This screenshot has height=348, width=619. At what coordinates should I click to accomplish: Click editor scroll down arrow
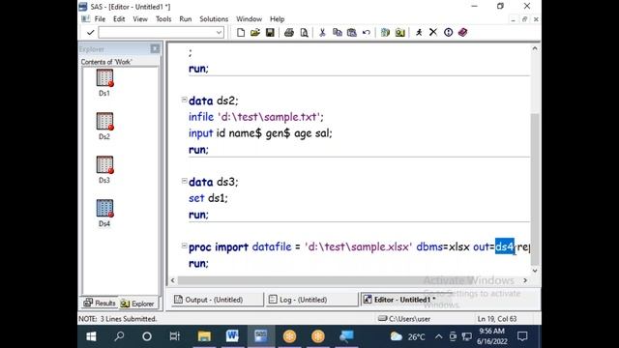535,271
